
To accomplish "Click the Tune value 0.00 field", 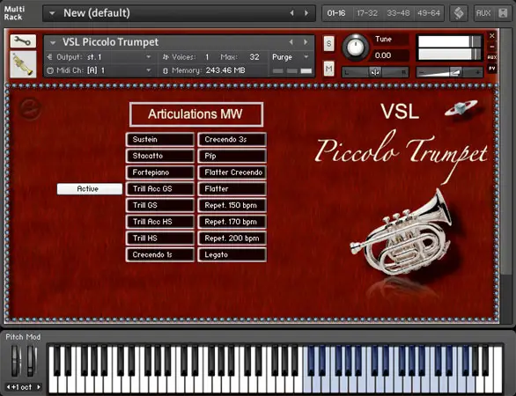I will [390, 55].
